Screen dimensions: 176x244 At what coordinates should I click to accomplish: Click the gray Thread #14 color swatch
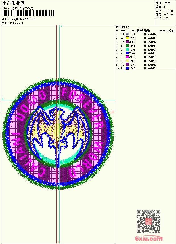[127, 34]
